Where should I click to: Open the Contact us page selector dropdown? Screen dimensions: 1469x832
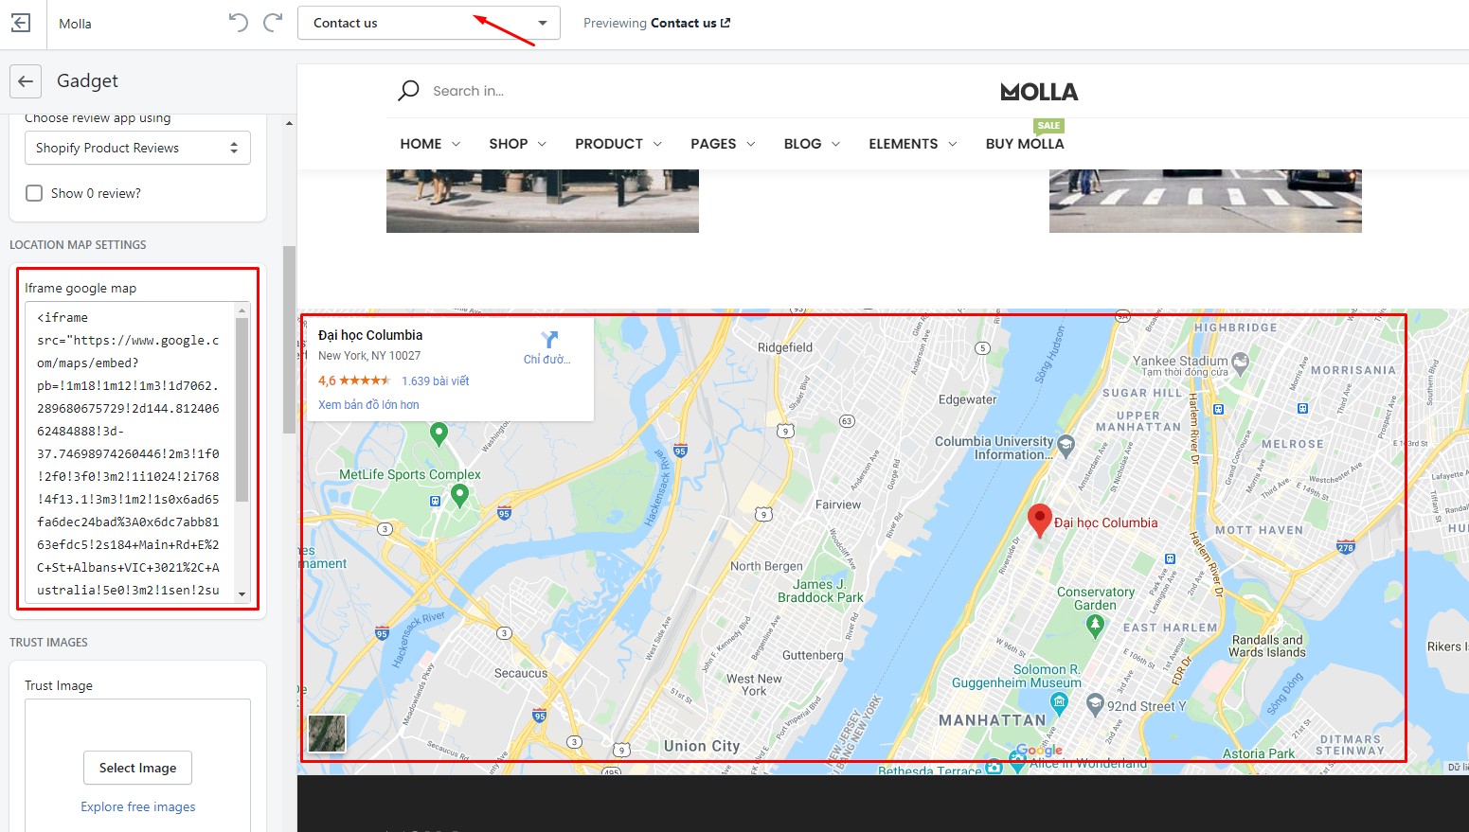tap(429, 23)
